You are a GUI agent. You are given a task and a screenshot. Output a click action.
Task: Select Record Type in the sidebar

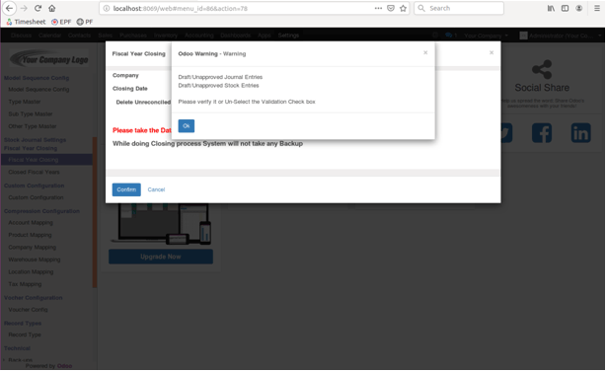point(25,335)
